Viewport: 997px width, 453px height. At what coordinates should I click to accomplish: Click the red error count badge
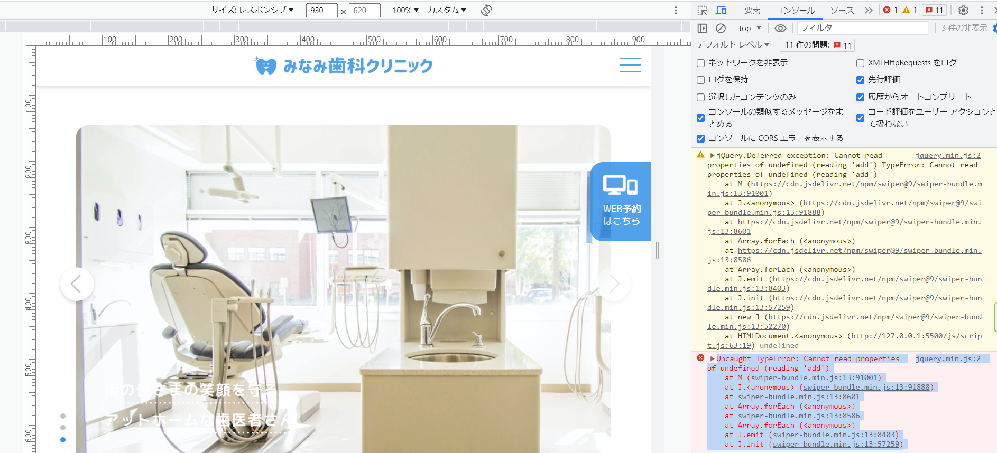[891, 10]
